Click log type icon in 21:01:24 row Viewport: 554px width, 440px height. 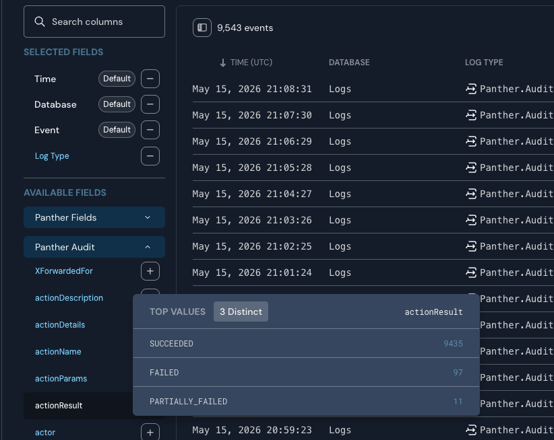click(471, 272)
